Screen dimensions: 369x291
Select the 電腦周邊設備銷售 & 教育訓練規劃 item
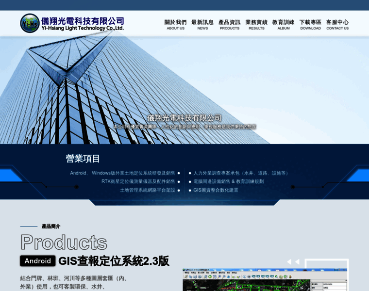(229, 181)
